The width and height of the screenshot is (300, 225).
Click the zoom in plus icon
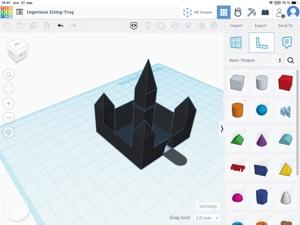9,103
